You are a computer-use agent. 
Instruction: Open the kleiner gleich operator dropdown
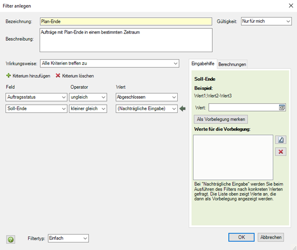click(x=88, y=109)
